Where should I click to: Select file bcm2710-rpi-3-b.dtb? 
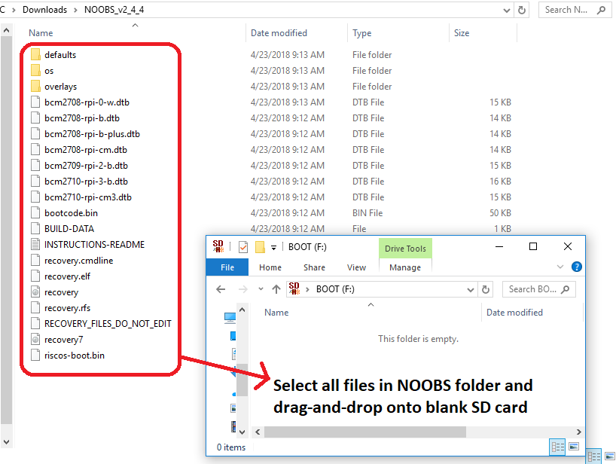point(86,182)
